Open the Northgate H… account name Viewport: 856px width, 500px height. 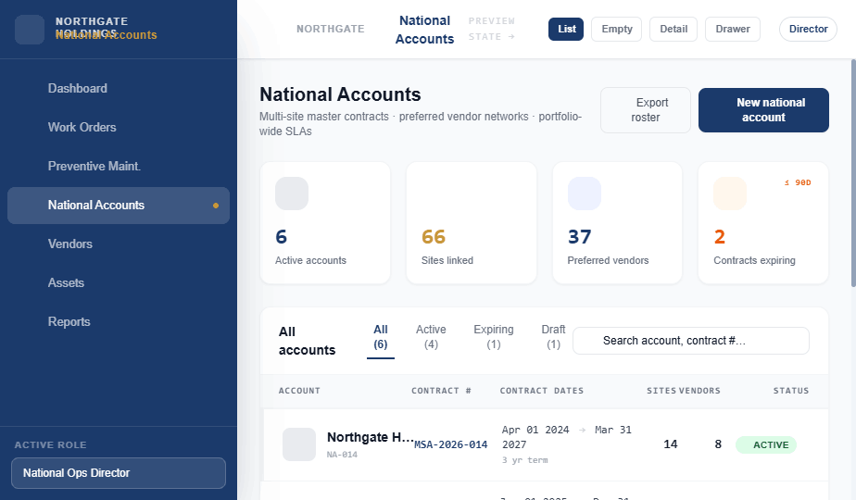coord(371,437)
